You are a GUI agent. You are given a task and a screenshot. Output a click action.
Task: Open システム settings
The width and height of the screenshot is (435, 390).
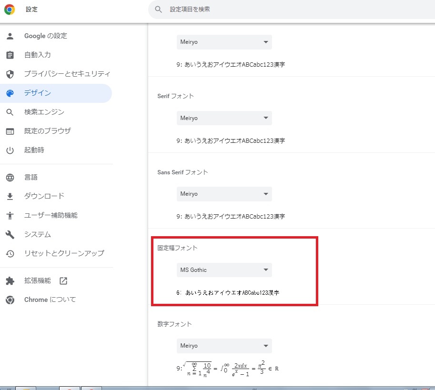tap(38, 234)
